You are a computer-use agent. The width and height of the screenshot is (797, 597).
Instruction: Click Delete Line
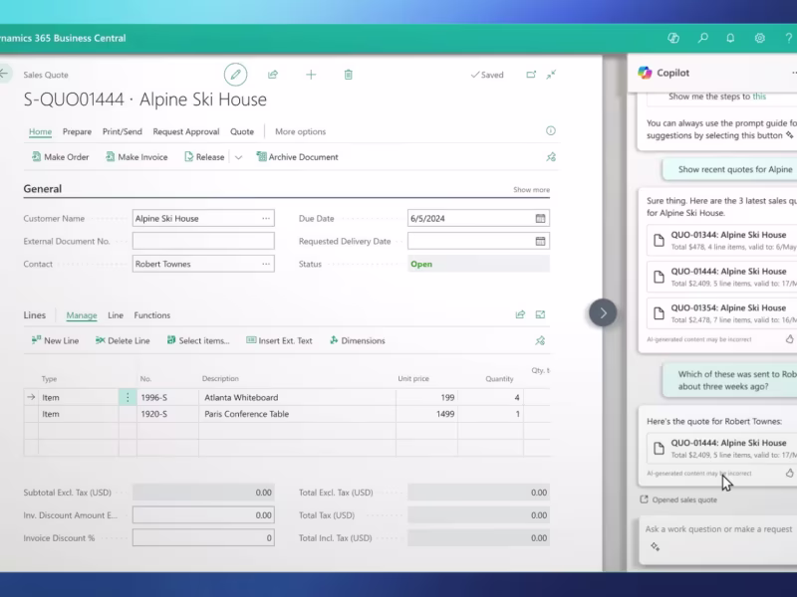[x=123, y=340]
